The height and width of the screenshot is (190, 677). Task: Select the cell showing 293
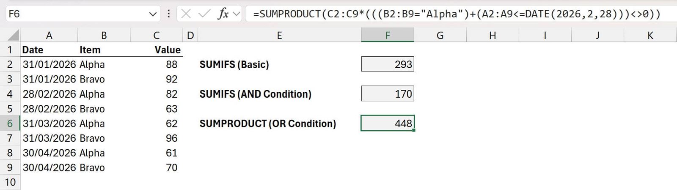(388, 65)
